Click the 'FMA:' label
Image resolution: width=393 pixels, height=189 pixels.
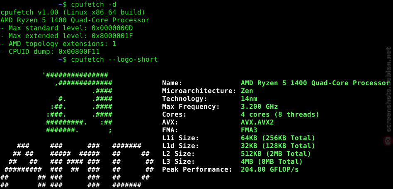pos(170,130)
